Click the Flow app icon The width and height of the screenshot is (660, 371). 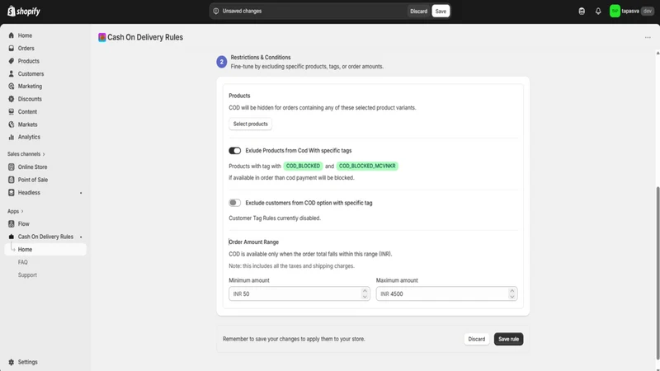[x=12, y=223]
